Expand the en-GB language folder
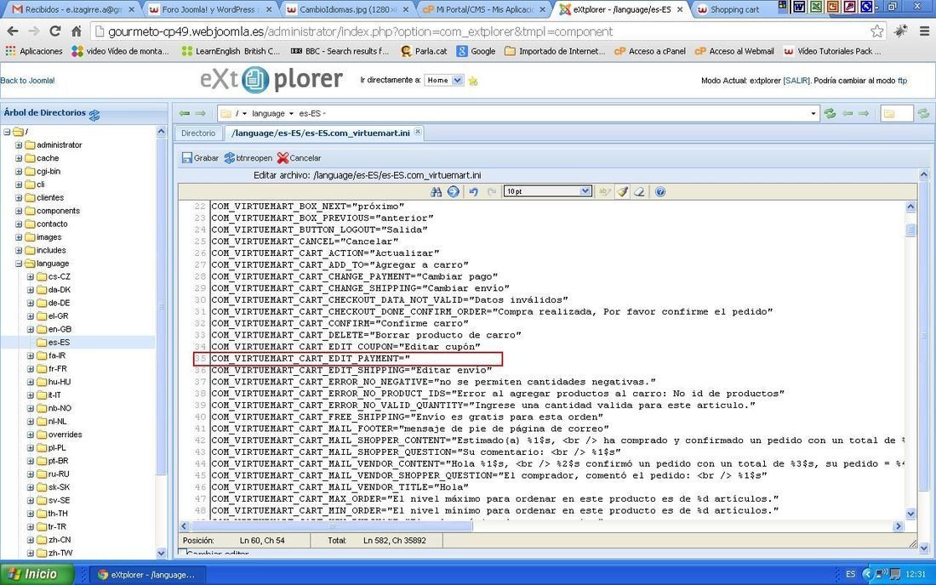 30,329
